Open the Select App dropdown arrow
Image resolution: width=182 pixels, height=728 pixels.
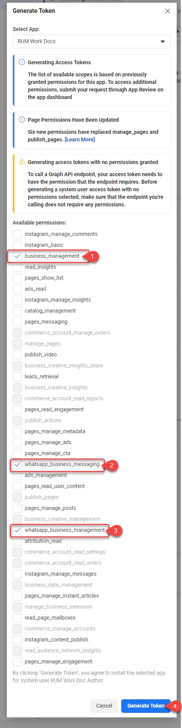click(163, 42)
